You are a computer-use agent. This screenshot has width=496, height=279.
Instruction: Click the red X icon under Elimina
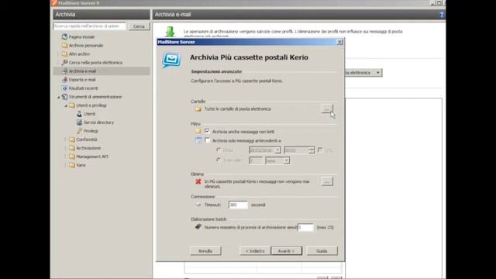point(198,181)
